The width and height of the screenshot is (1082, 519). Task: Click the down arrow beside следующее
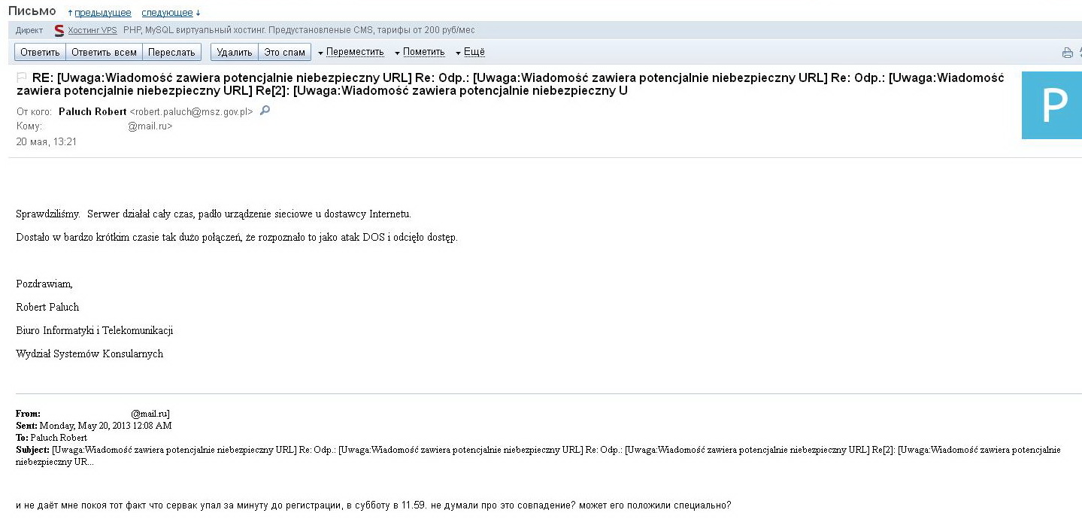click(198, 13)
